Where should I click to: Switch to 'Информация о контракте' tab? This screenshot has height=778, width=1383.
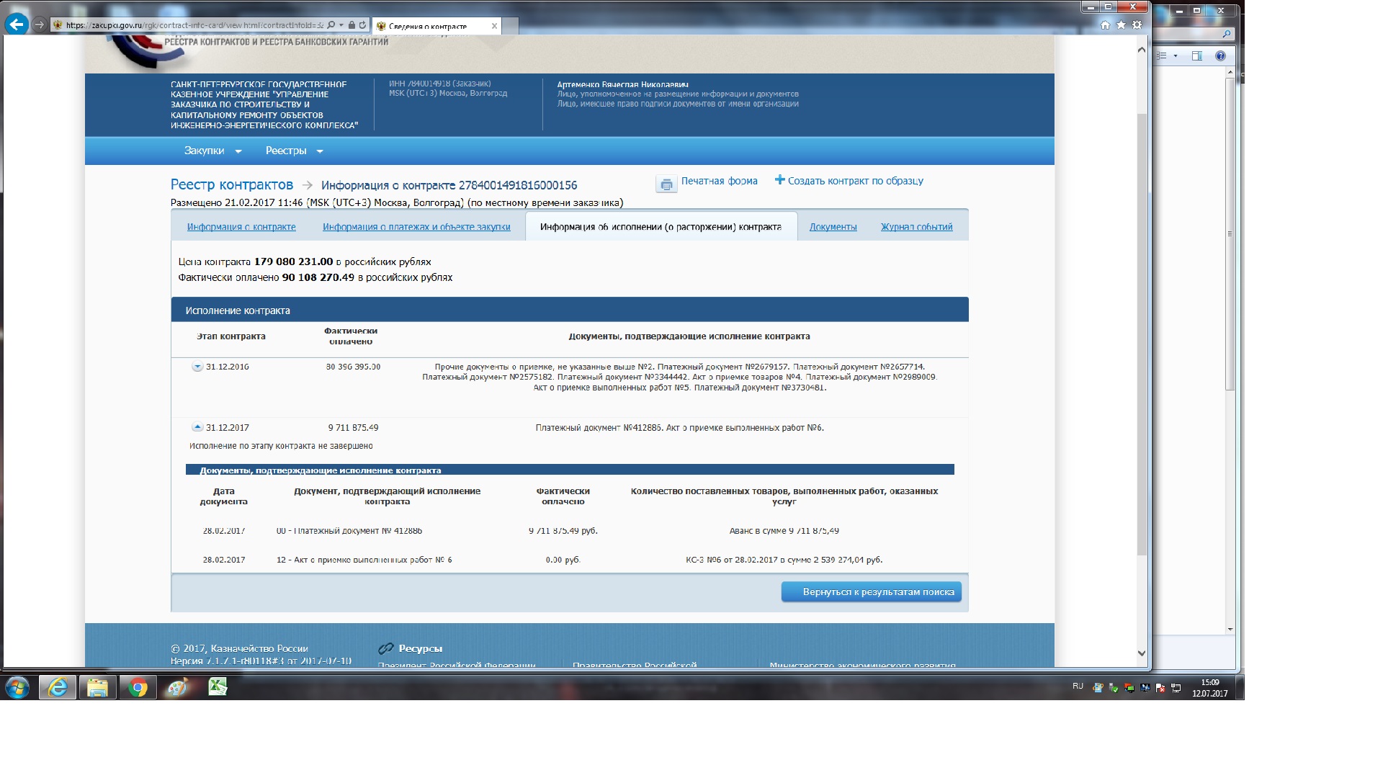(x=241, y=227)
